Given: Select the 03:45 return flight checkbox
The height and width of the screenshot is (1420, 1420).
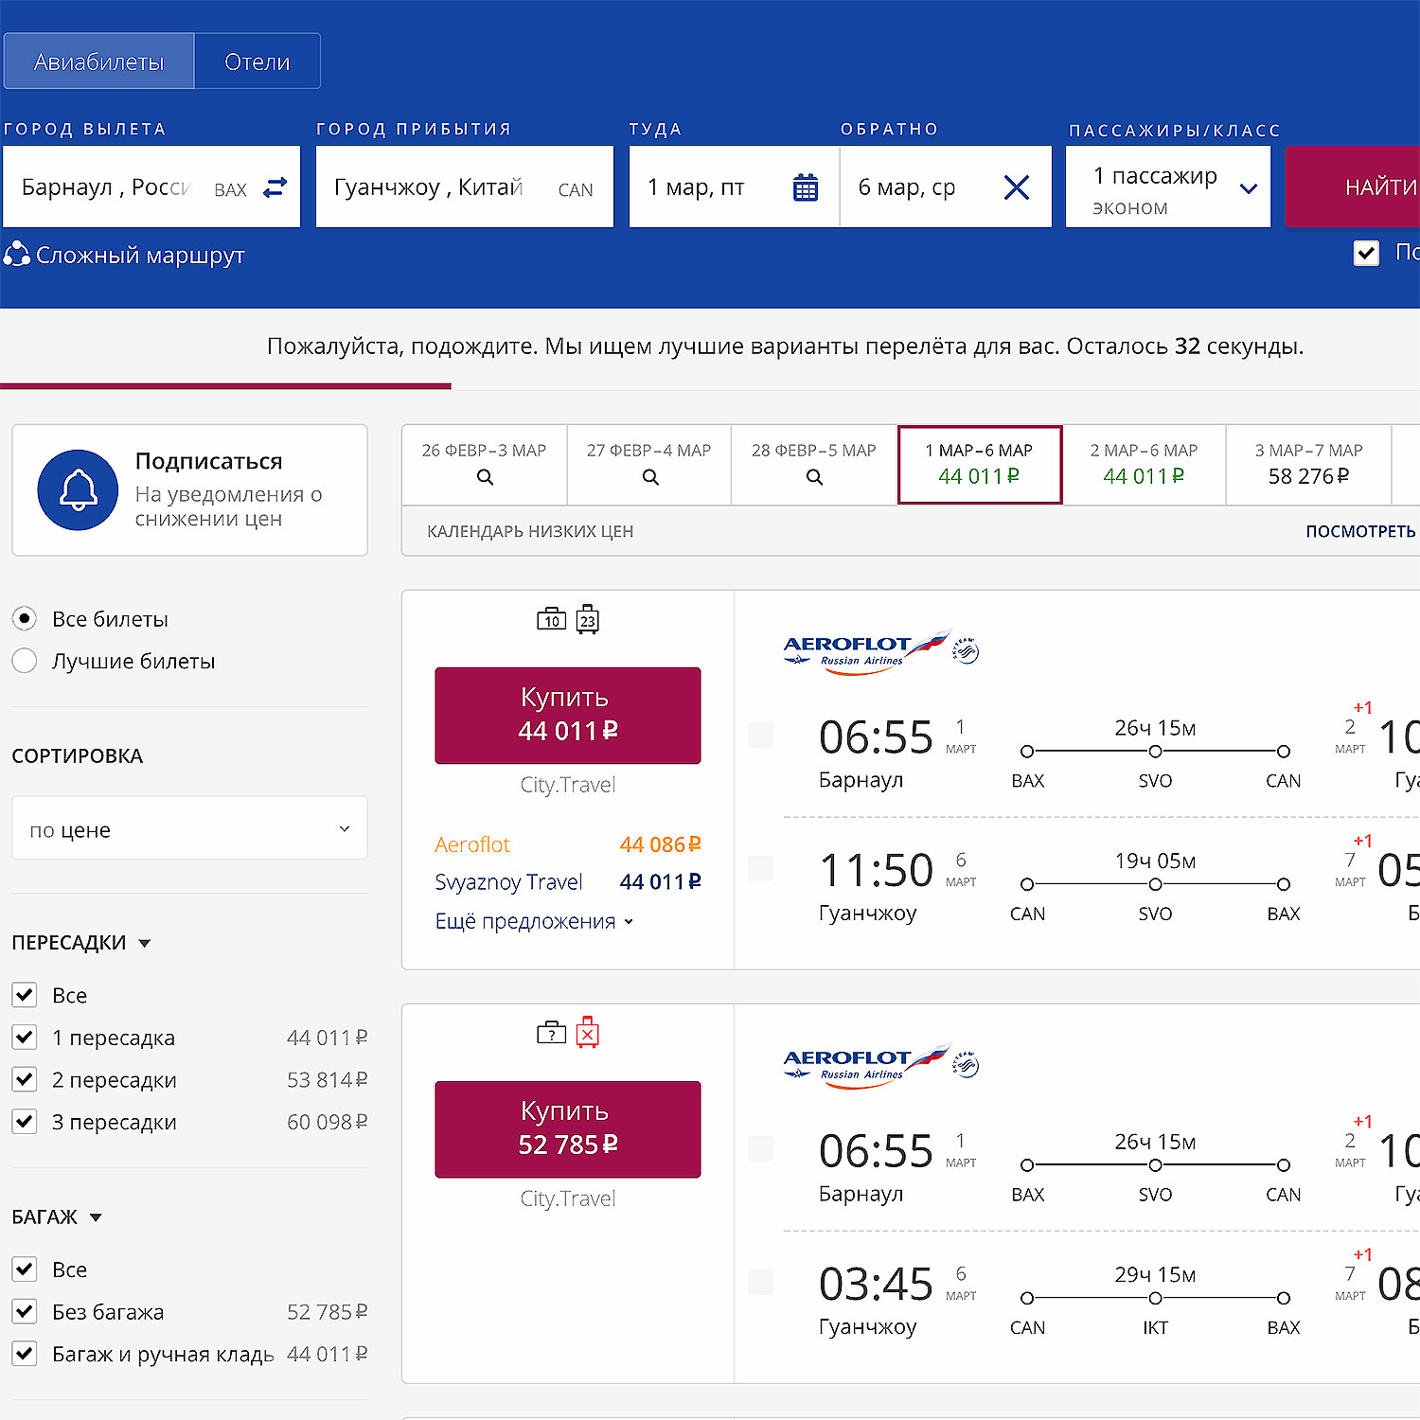Looking at the screenshot, I should [761, 1282].
